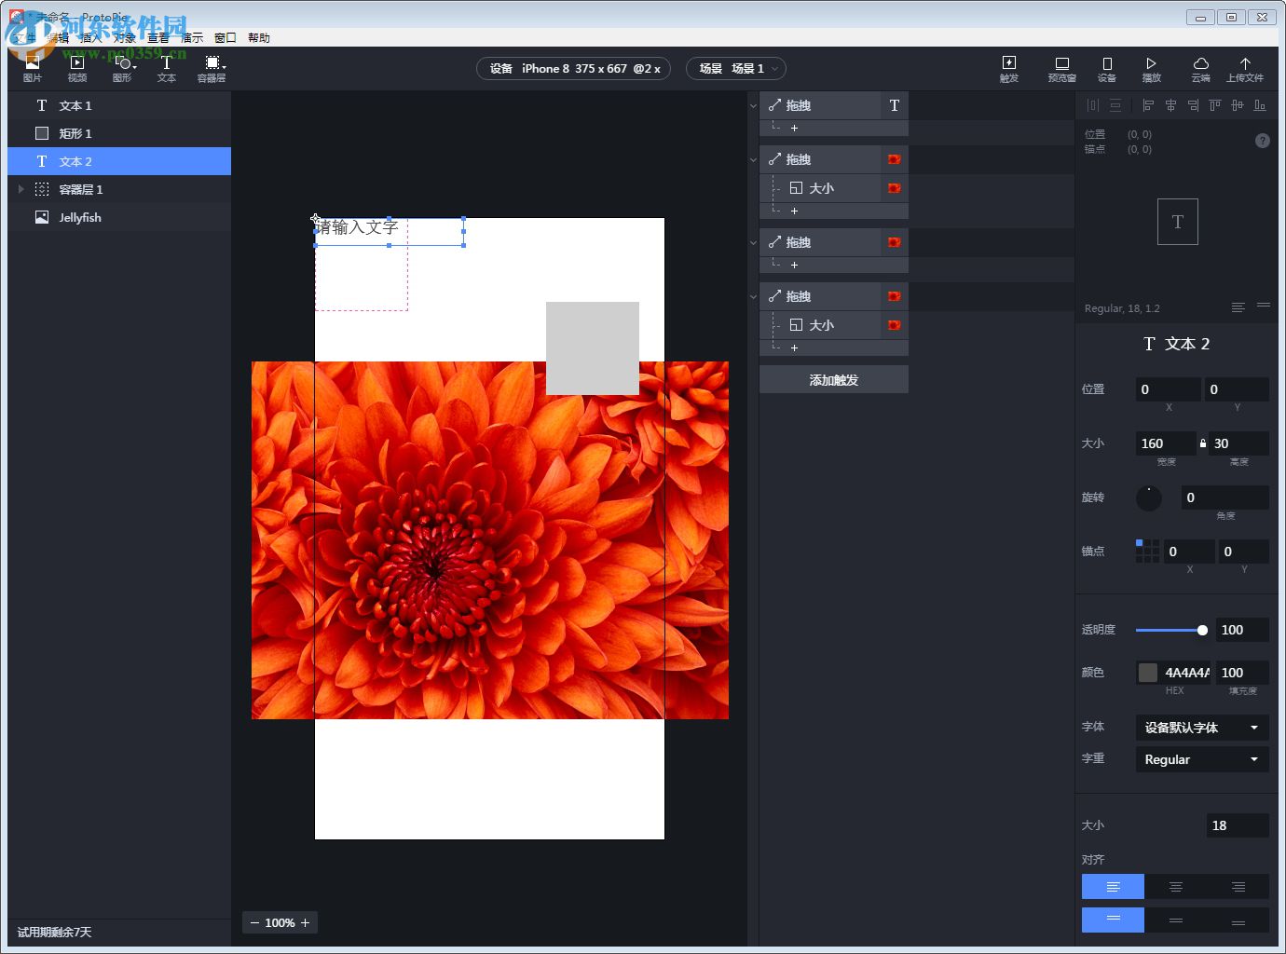Toggle left text alignment for 文本 2
The image size is (1286, 954).
[1113, 886]
